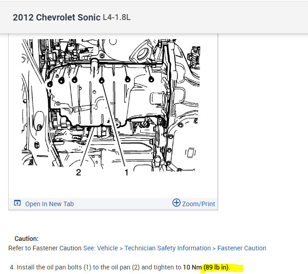
Task: Click callout number 1 under the diagram
Action: (x=126, y=173)
